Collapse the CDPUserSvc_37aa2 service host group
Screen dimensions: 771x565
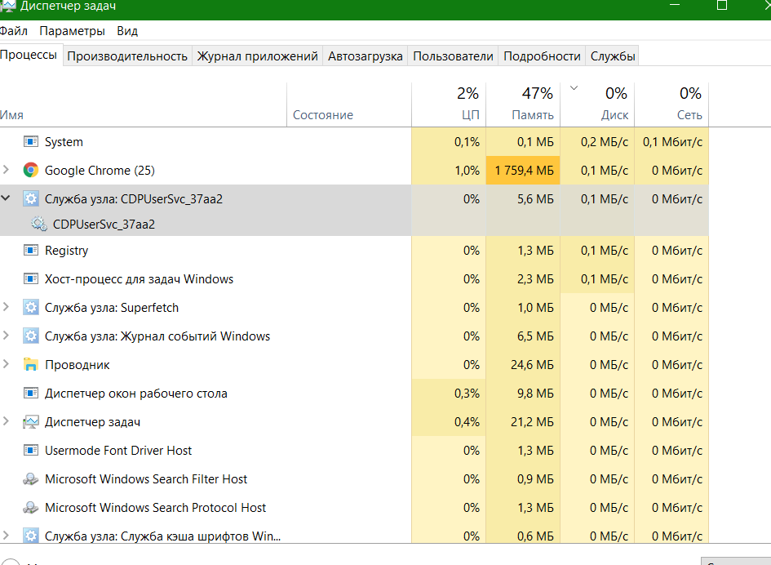pyautogui.click(x=7, y=198)
